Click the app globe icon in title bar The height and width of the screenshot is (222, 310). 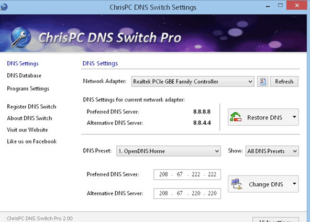pos(4,7)
